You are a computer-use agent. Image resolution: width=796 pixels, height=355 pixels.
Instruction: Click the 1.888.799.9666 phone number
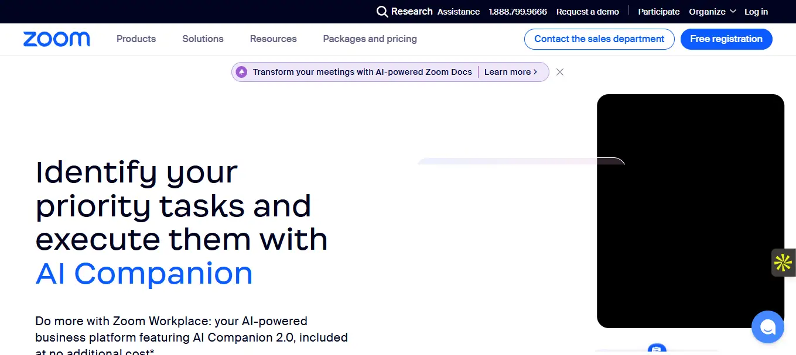coord(518,11)
